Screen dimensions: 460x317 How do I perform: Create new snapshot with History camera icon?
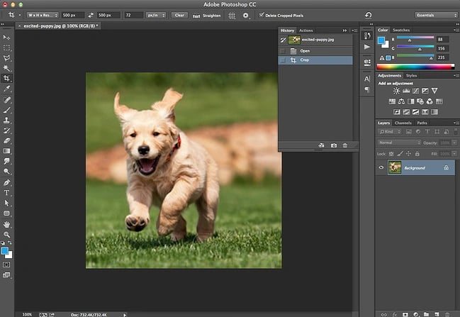(334, 145)
